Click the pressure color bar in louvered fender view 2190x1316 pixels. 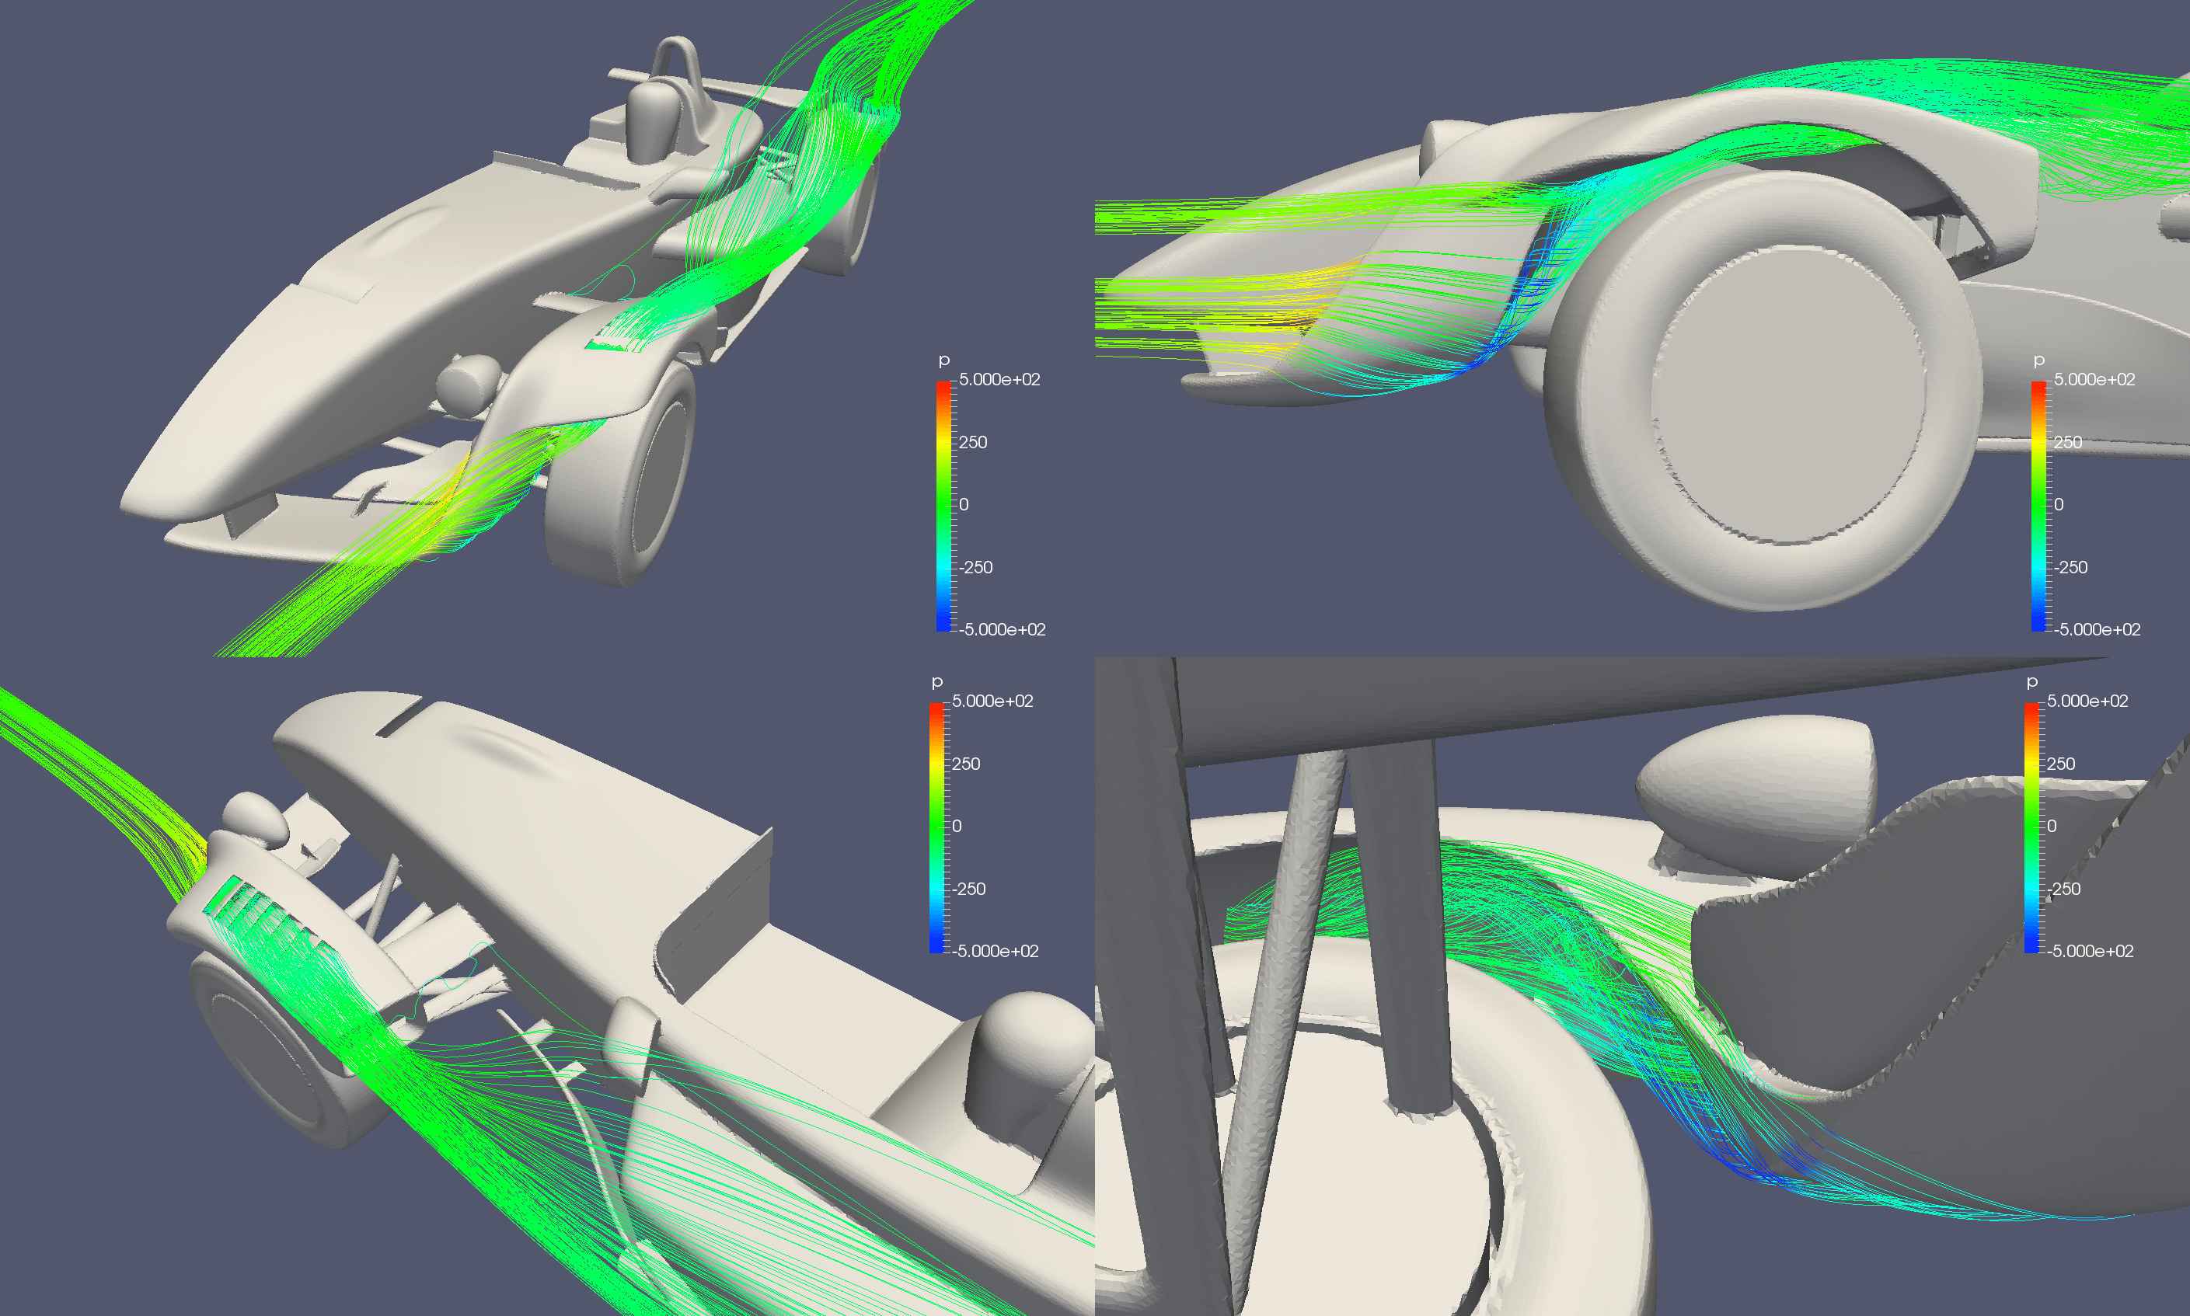pyautogui.click(x=936, y=827)
